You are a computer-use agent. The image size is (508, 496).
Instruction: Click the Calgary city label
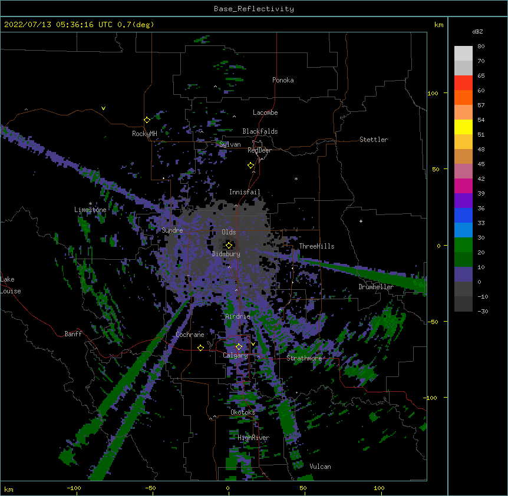236,355
